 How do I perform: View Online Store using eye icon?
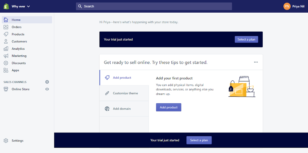(x=47, y=89)
